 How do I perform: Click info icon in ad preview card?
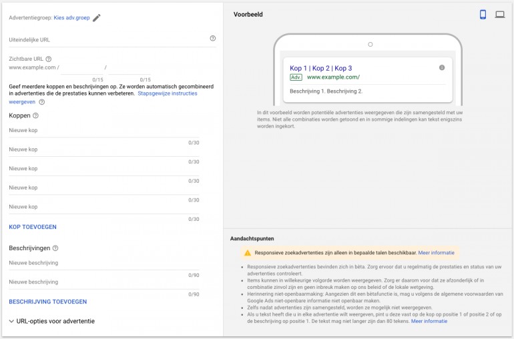[442, 68]
